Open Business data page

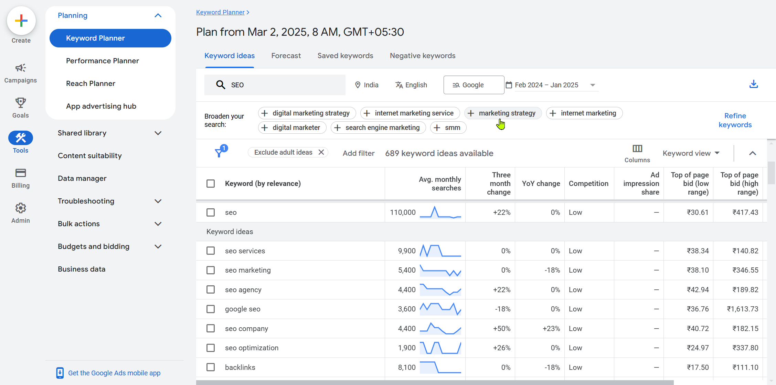(x=82, y=269)
